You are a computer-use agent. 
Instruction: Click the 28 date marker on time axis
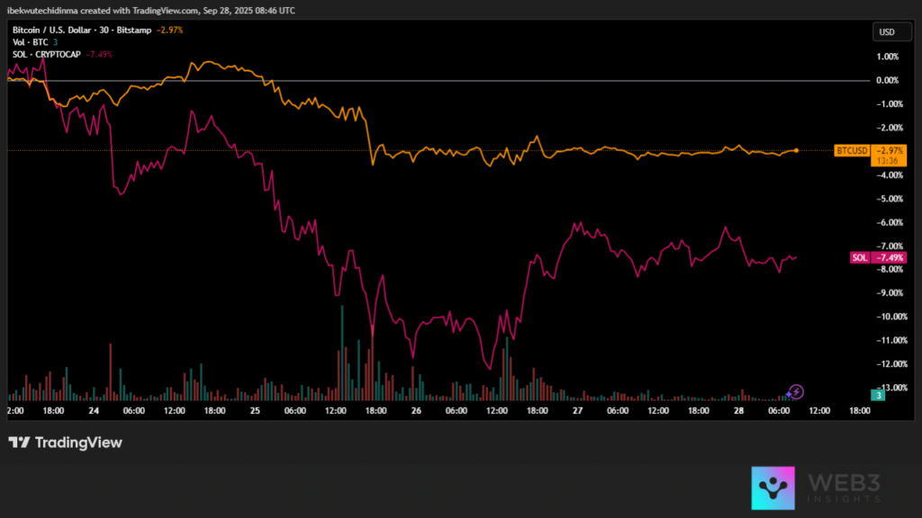(737, 410)
